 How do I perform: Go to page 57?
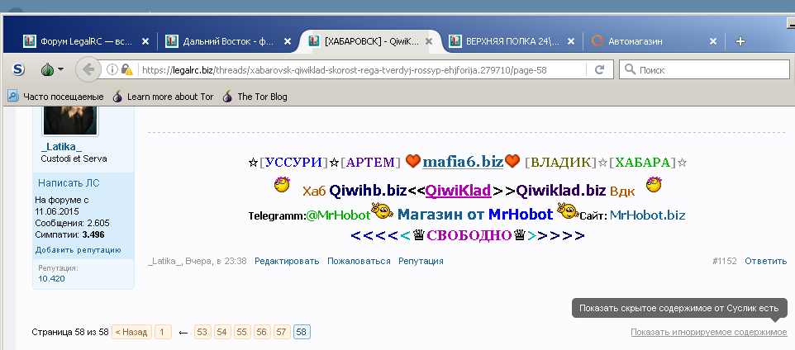(x=282, y=333)
